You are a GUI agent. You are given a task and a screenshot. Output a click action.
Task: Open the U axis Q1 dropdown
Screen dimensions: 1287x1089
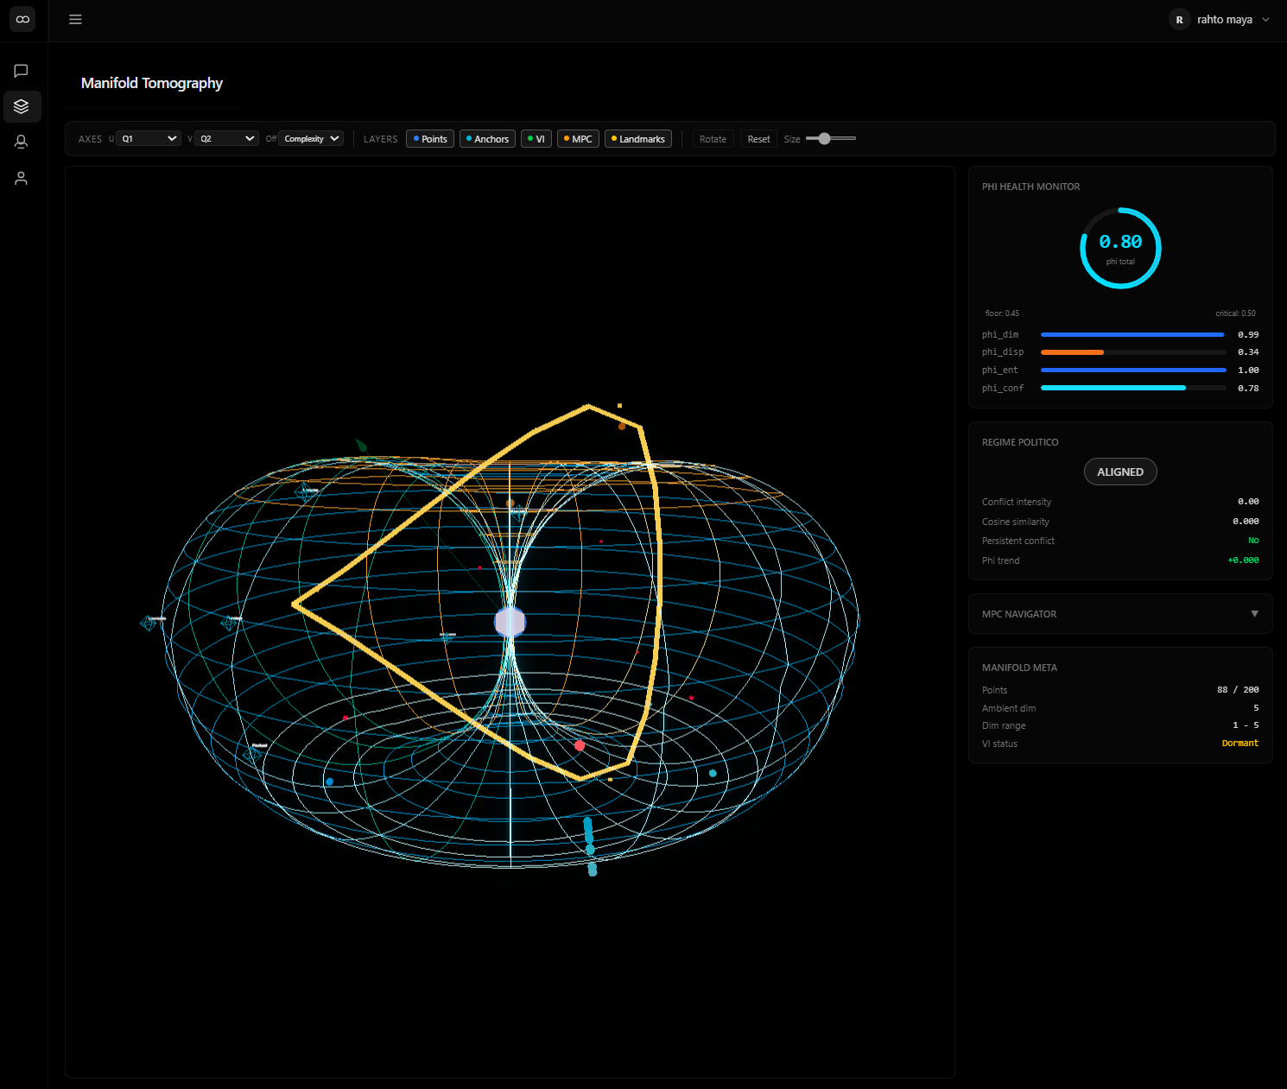149,139
